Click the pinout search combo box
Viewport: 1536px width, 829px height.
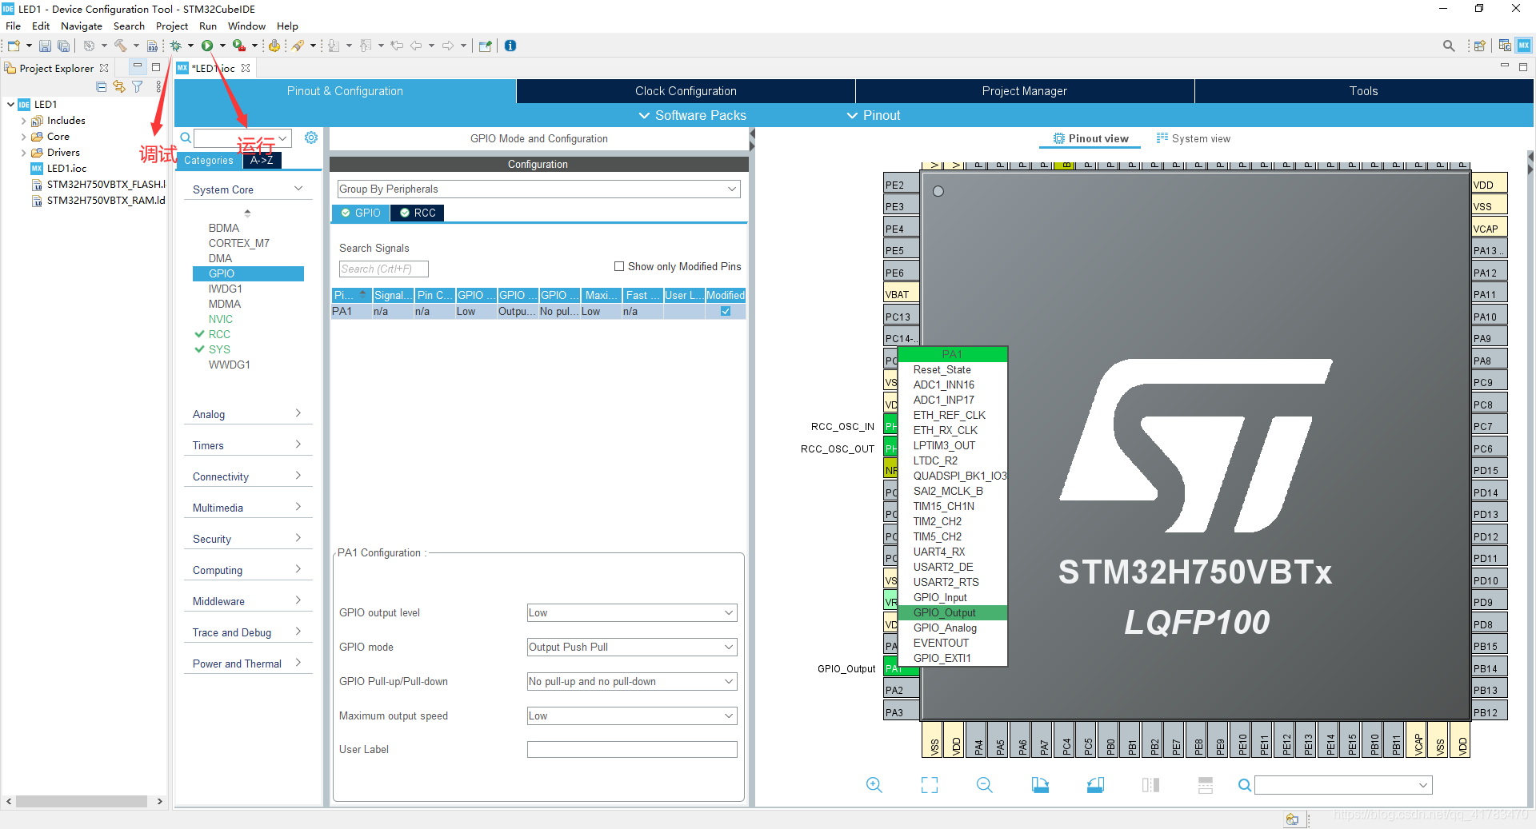[x=1343, y=785]
